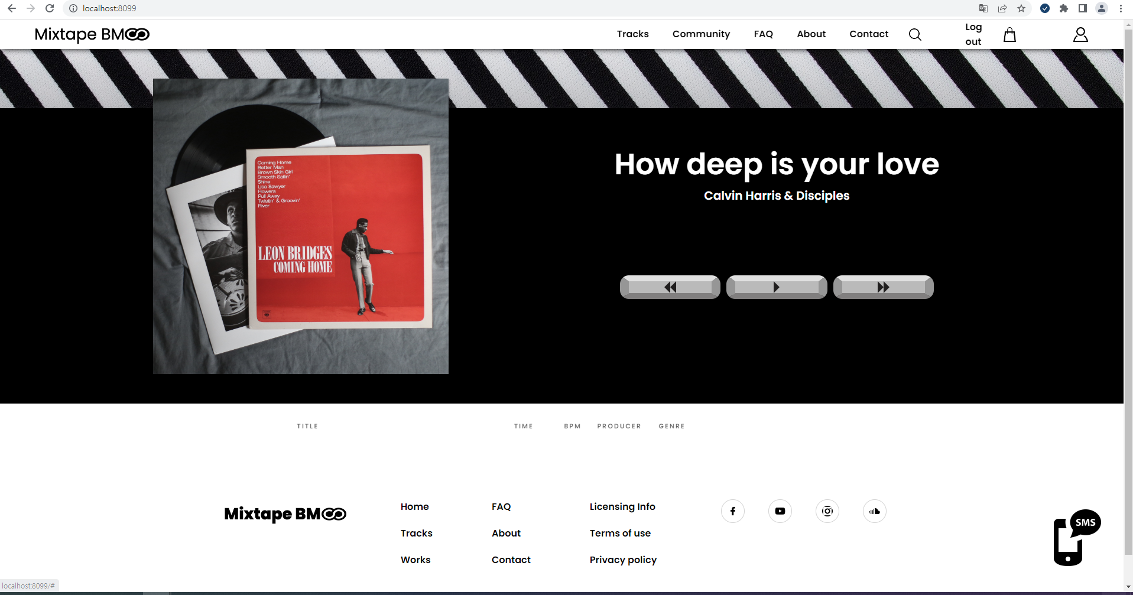
Task: Rewind to the previous track
Action: pos(670,287)
